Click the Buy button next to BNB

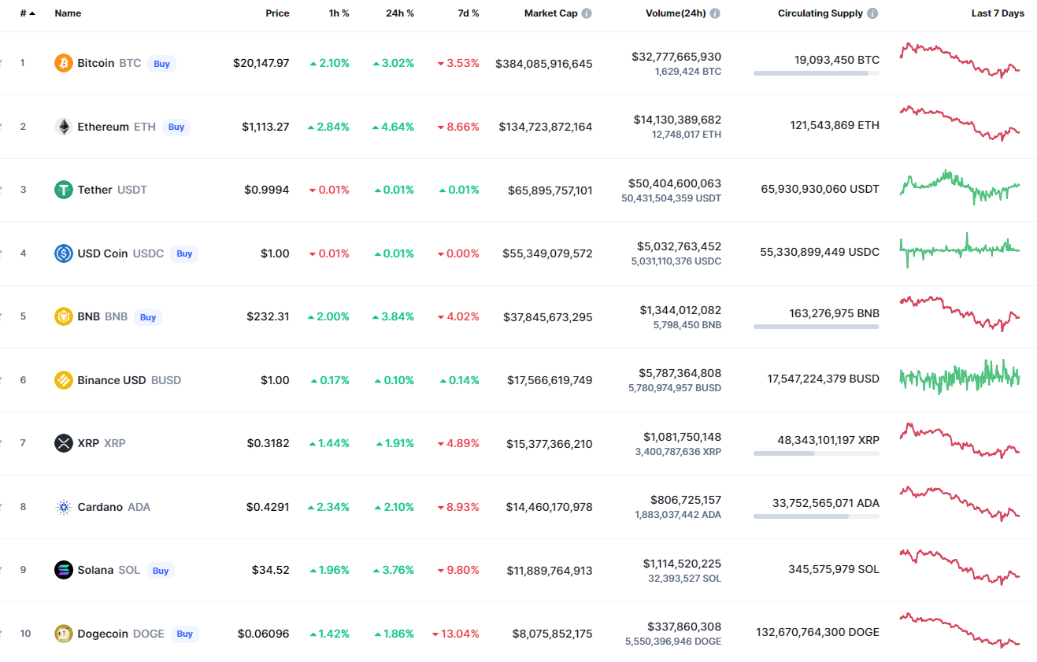click(148, 317)
